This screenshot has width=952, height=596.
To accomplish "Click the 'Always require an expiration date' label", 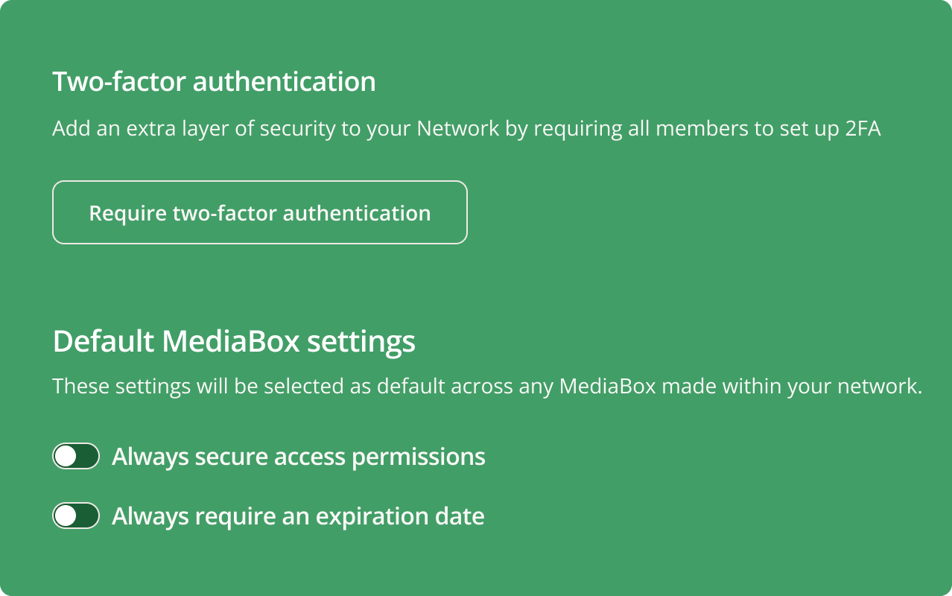I will point(298,516).
